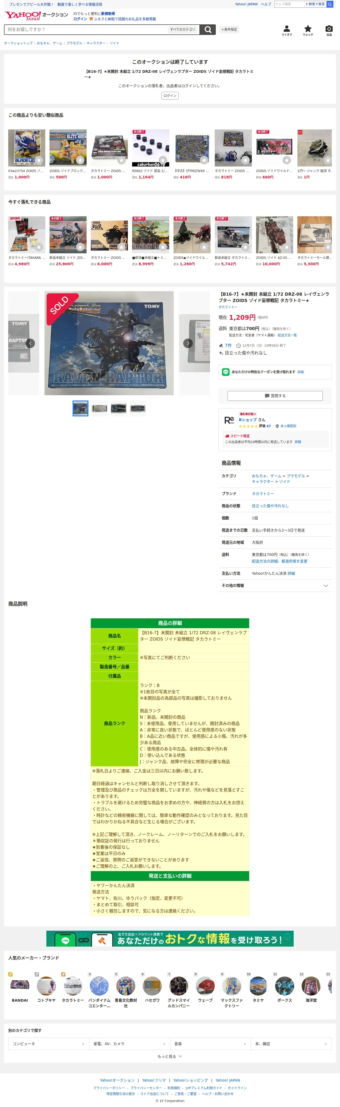Click プライバシーポリシー footer link
This screenshot has height=1107, width=340.
tap(109, 1088)
